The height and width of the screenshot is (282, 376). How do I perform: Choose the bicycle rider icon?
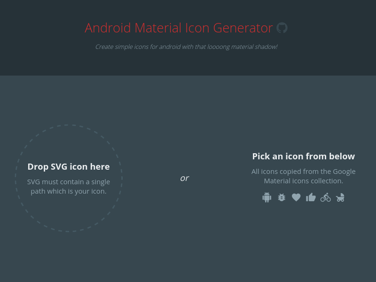point(326,197)
